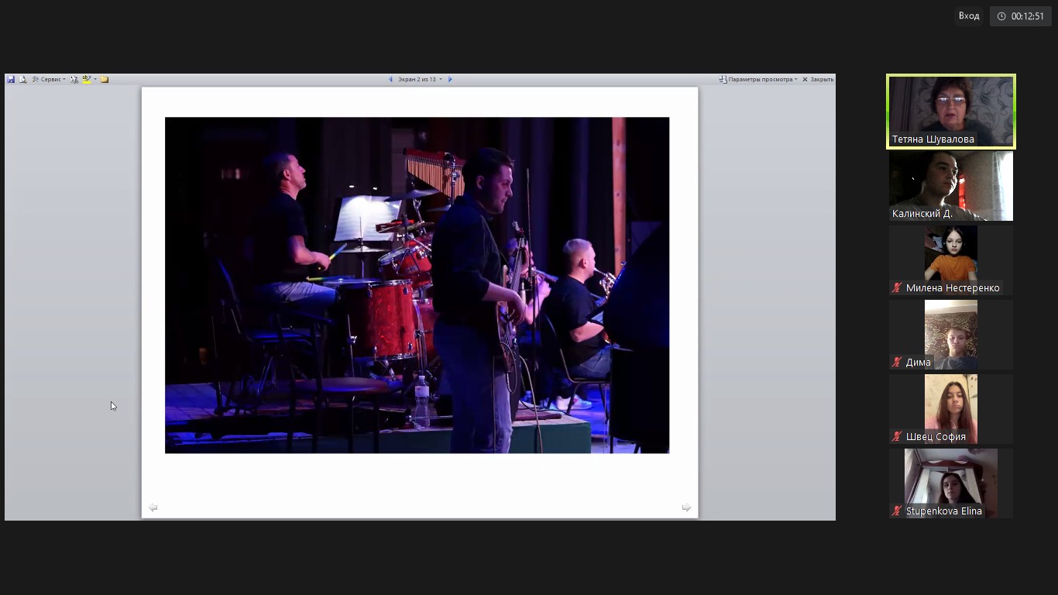Screen dimensions: 1058x595
Task: Expand the highlight color dropdown arrow
Action: click(94, 79)
